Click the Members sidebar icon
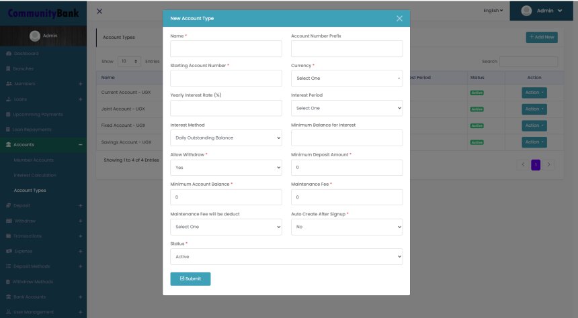The width and height of the screenshot is (578, 318). coord(8,84)
